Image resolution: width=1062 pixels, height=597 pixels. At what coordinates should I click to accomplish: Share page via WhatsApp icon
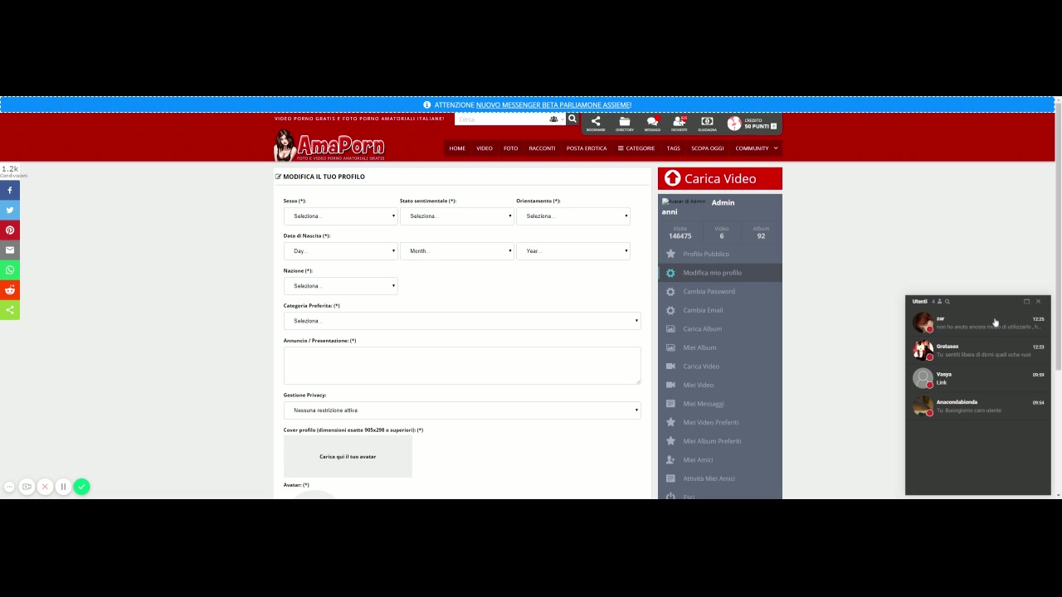pyautogui.click(x=10, y=270)
